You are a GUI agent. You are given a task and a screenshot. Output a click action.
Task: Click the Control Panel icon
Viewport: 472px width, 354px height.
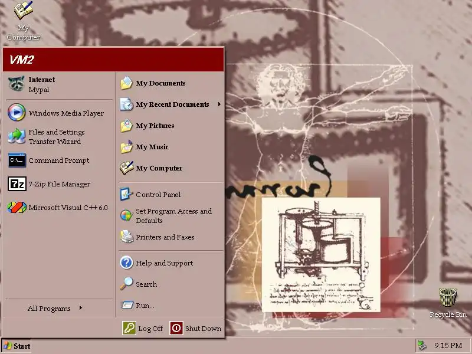[x=126, y=194]
